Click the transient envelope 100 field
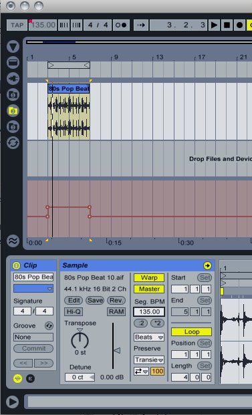Screen dimensions: 252x415 (x=158, y=372)
